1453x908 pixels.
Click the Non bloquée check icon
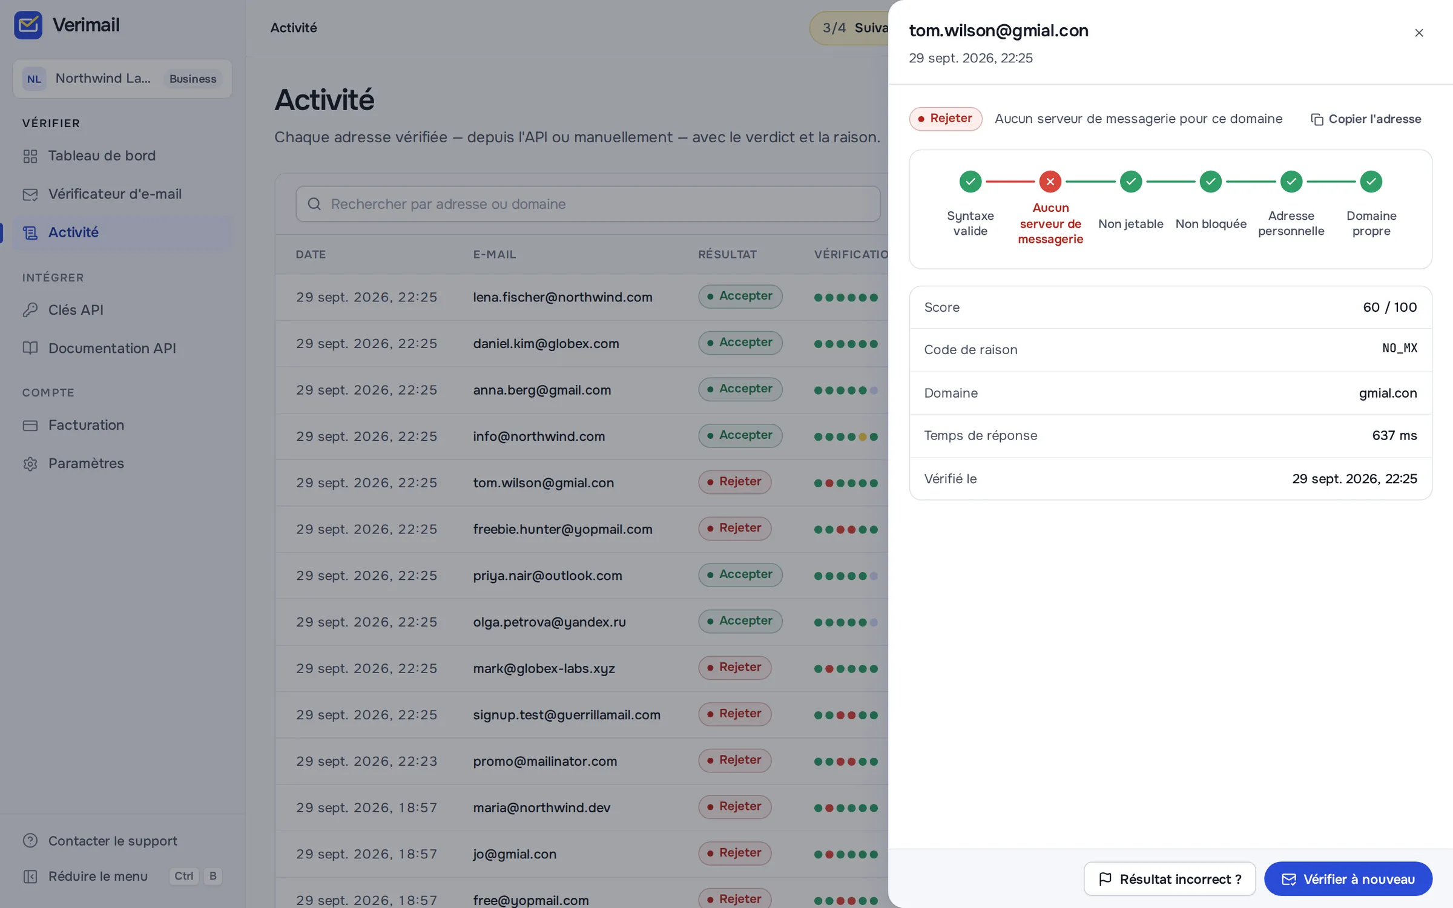coord(1211,182)
